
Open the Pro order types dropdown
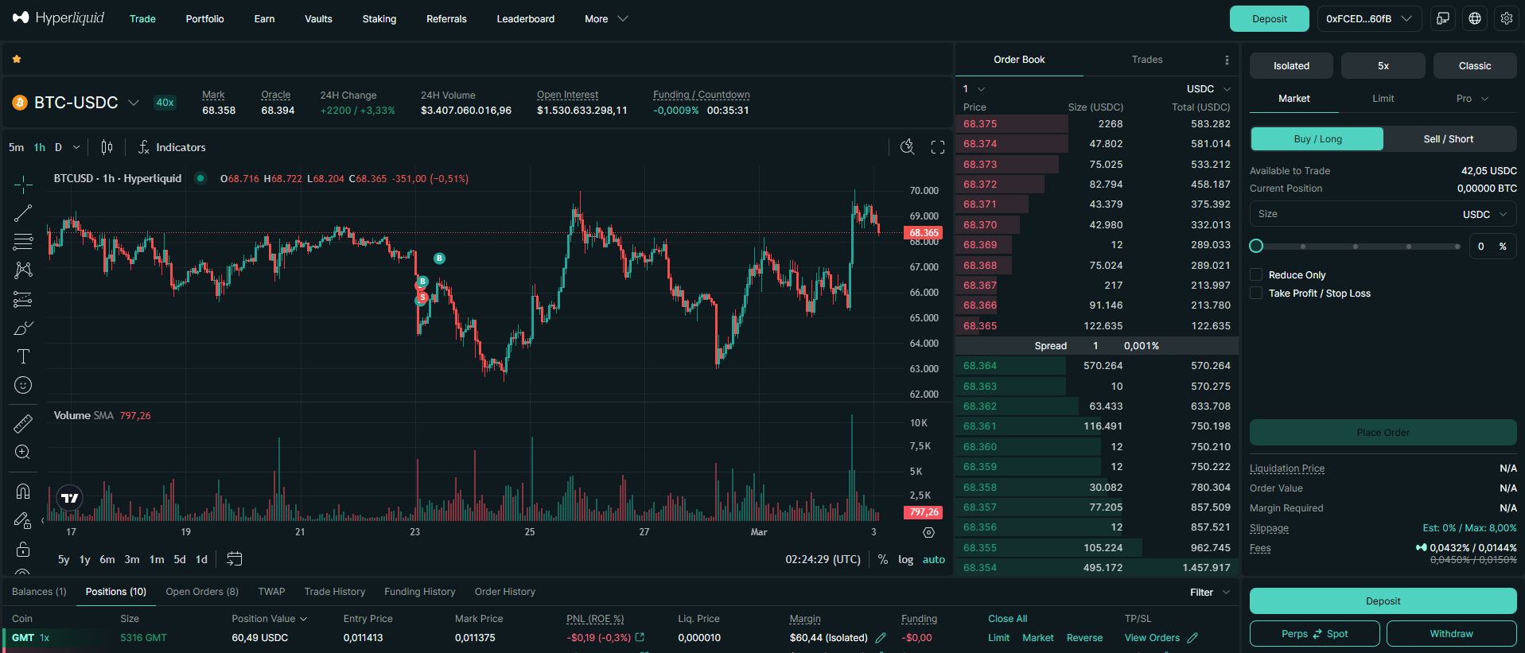(x=1472, y=99)
